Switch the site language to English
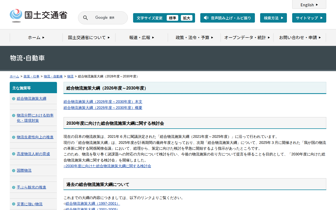The width and height of the screenshot is (336, 210). click(309, 5)
